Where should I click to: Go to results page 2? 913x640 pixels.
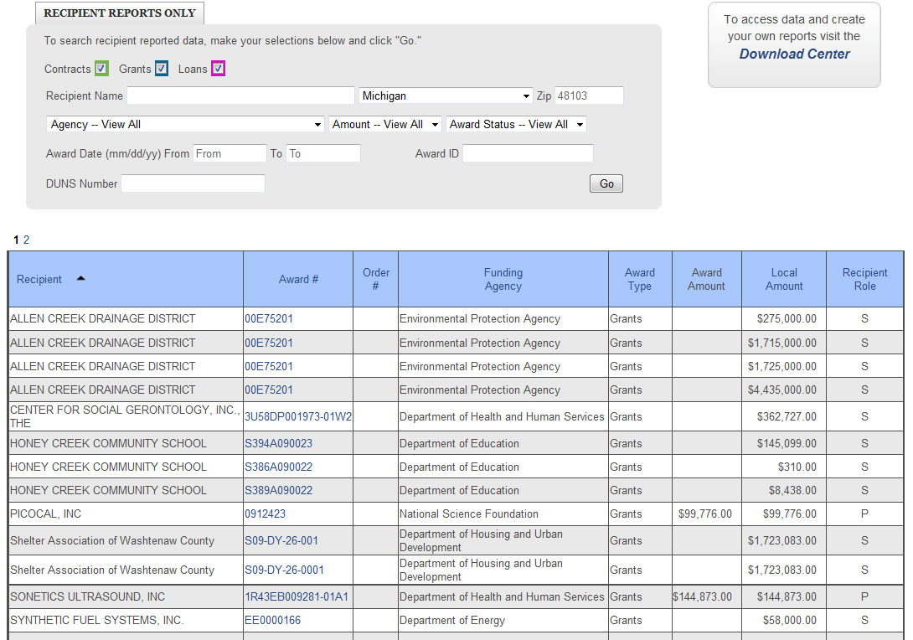[x=26, y=240]
